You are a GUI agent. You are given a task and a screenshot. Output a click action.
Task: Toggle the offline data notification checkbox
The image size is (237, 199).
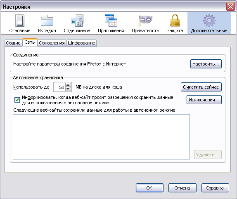tap(17, 100)
